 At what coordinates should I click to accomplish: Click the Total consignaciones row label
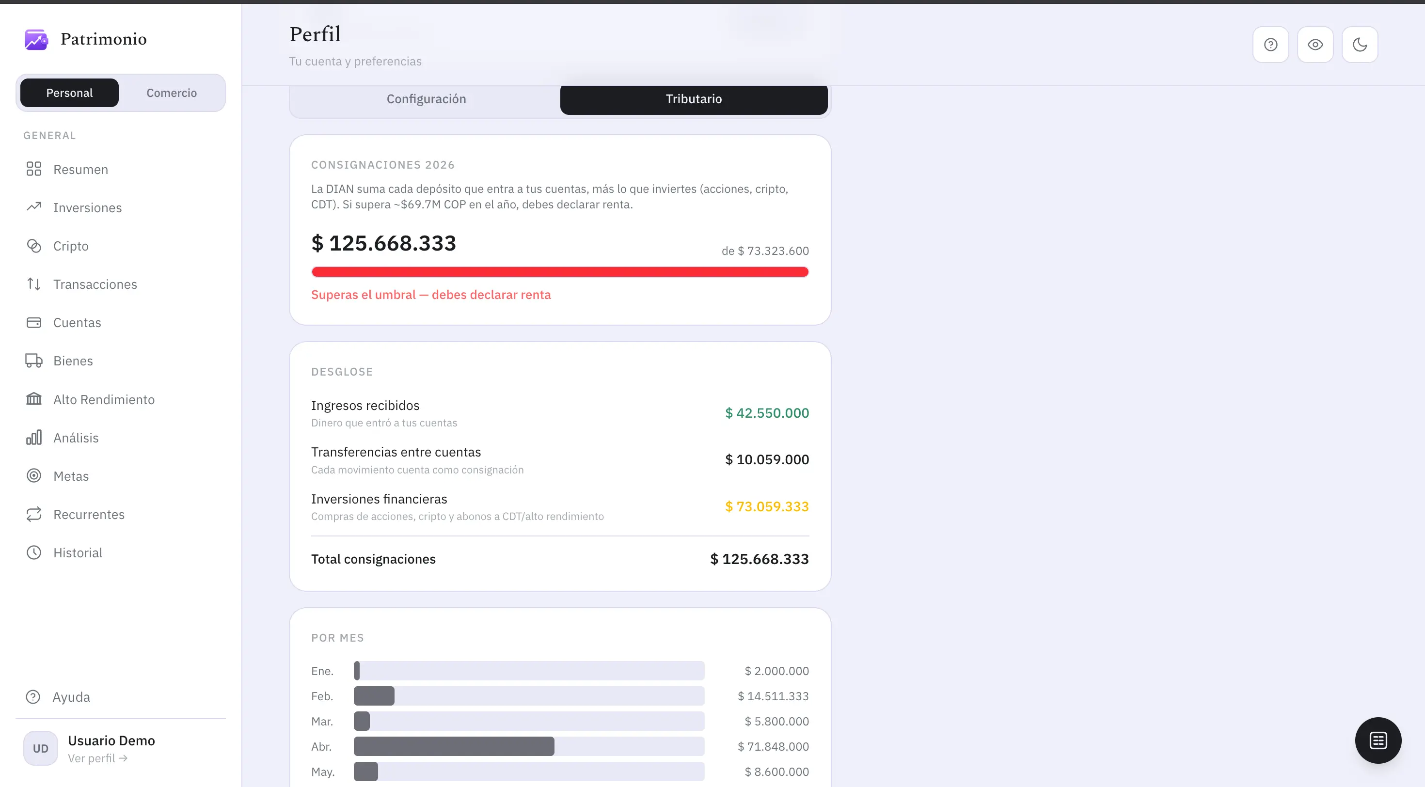(x=373, y=559)
